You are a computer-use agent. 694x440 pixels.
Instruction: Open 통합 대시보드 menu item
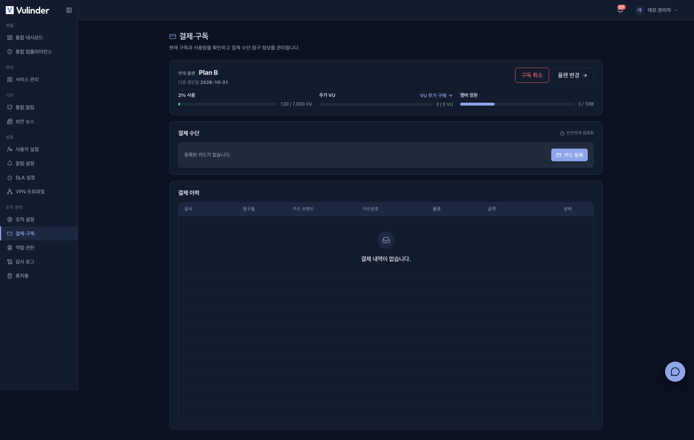pyautogui.click(x=39, y=38)
